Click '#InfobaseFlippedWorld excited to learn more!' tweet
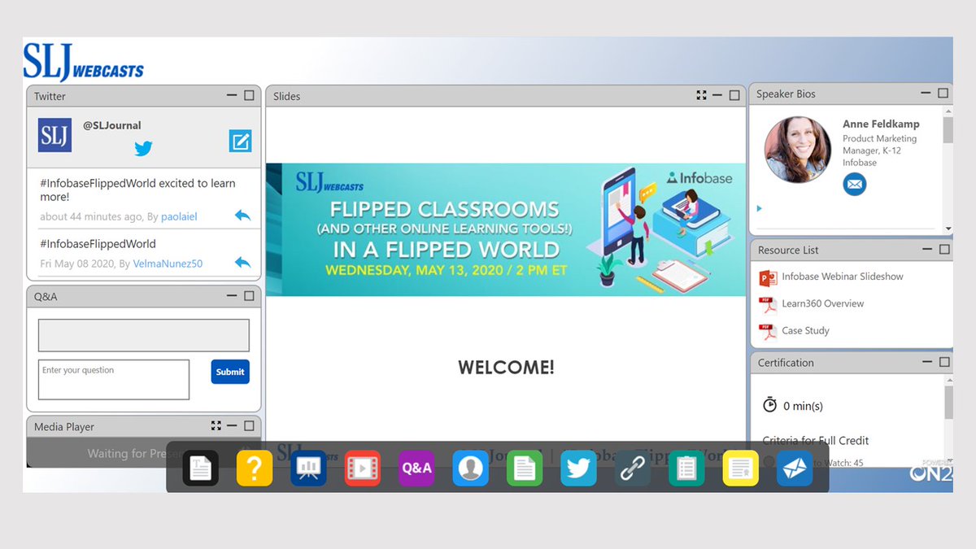The width and height of the screenshot is (976, 549). (137, 190)
